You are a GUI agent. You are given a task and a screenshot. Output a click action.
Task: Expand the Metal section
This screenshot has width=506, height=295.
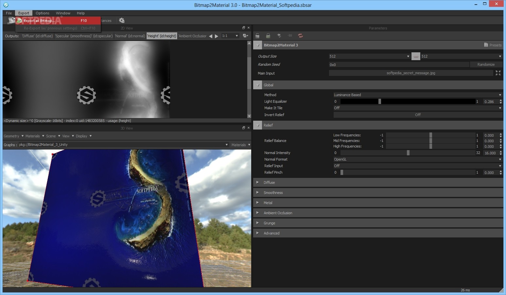pyautogui.click(x=257, y=203)
